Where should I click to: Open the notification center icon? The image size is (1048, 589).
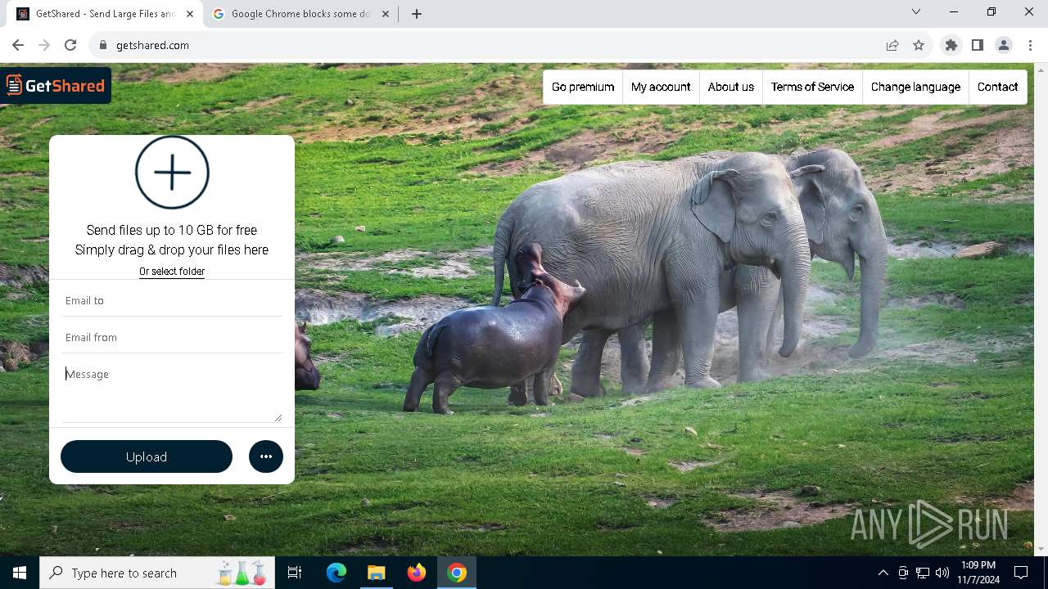tap(1021, 573)
